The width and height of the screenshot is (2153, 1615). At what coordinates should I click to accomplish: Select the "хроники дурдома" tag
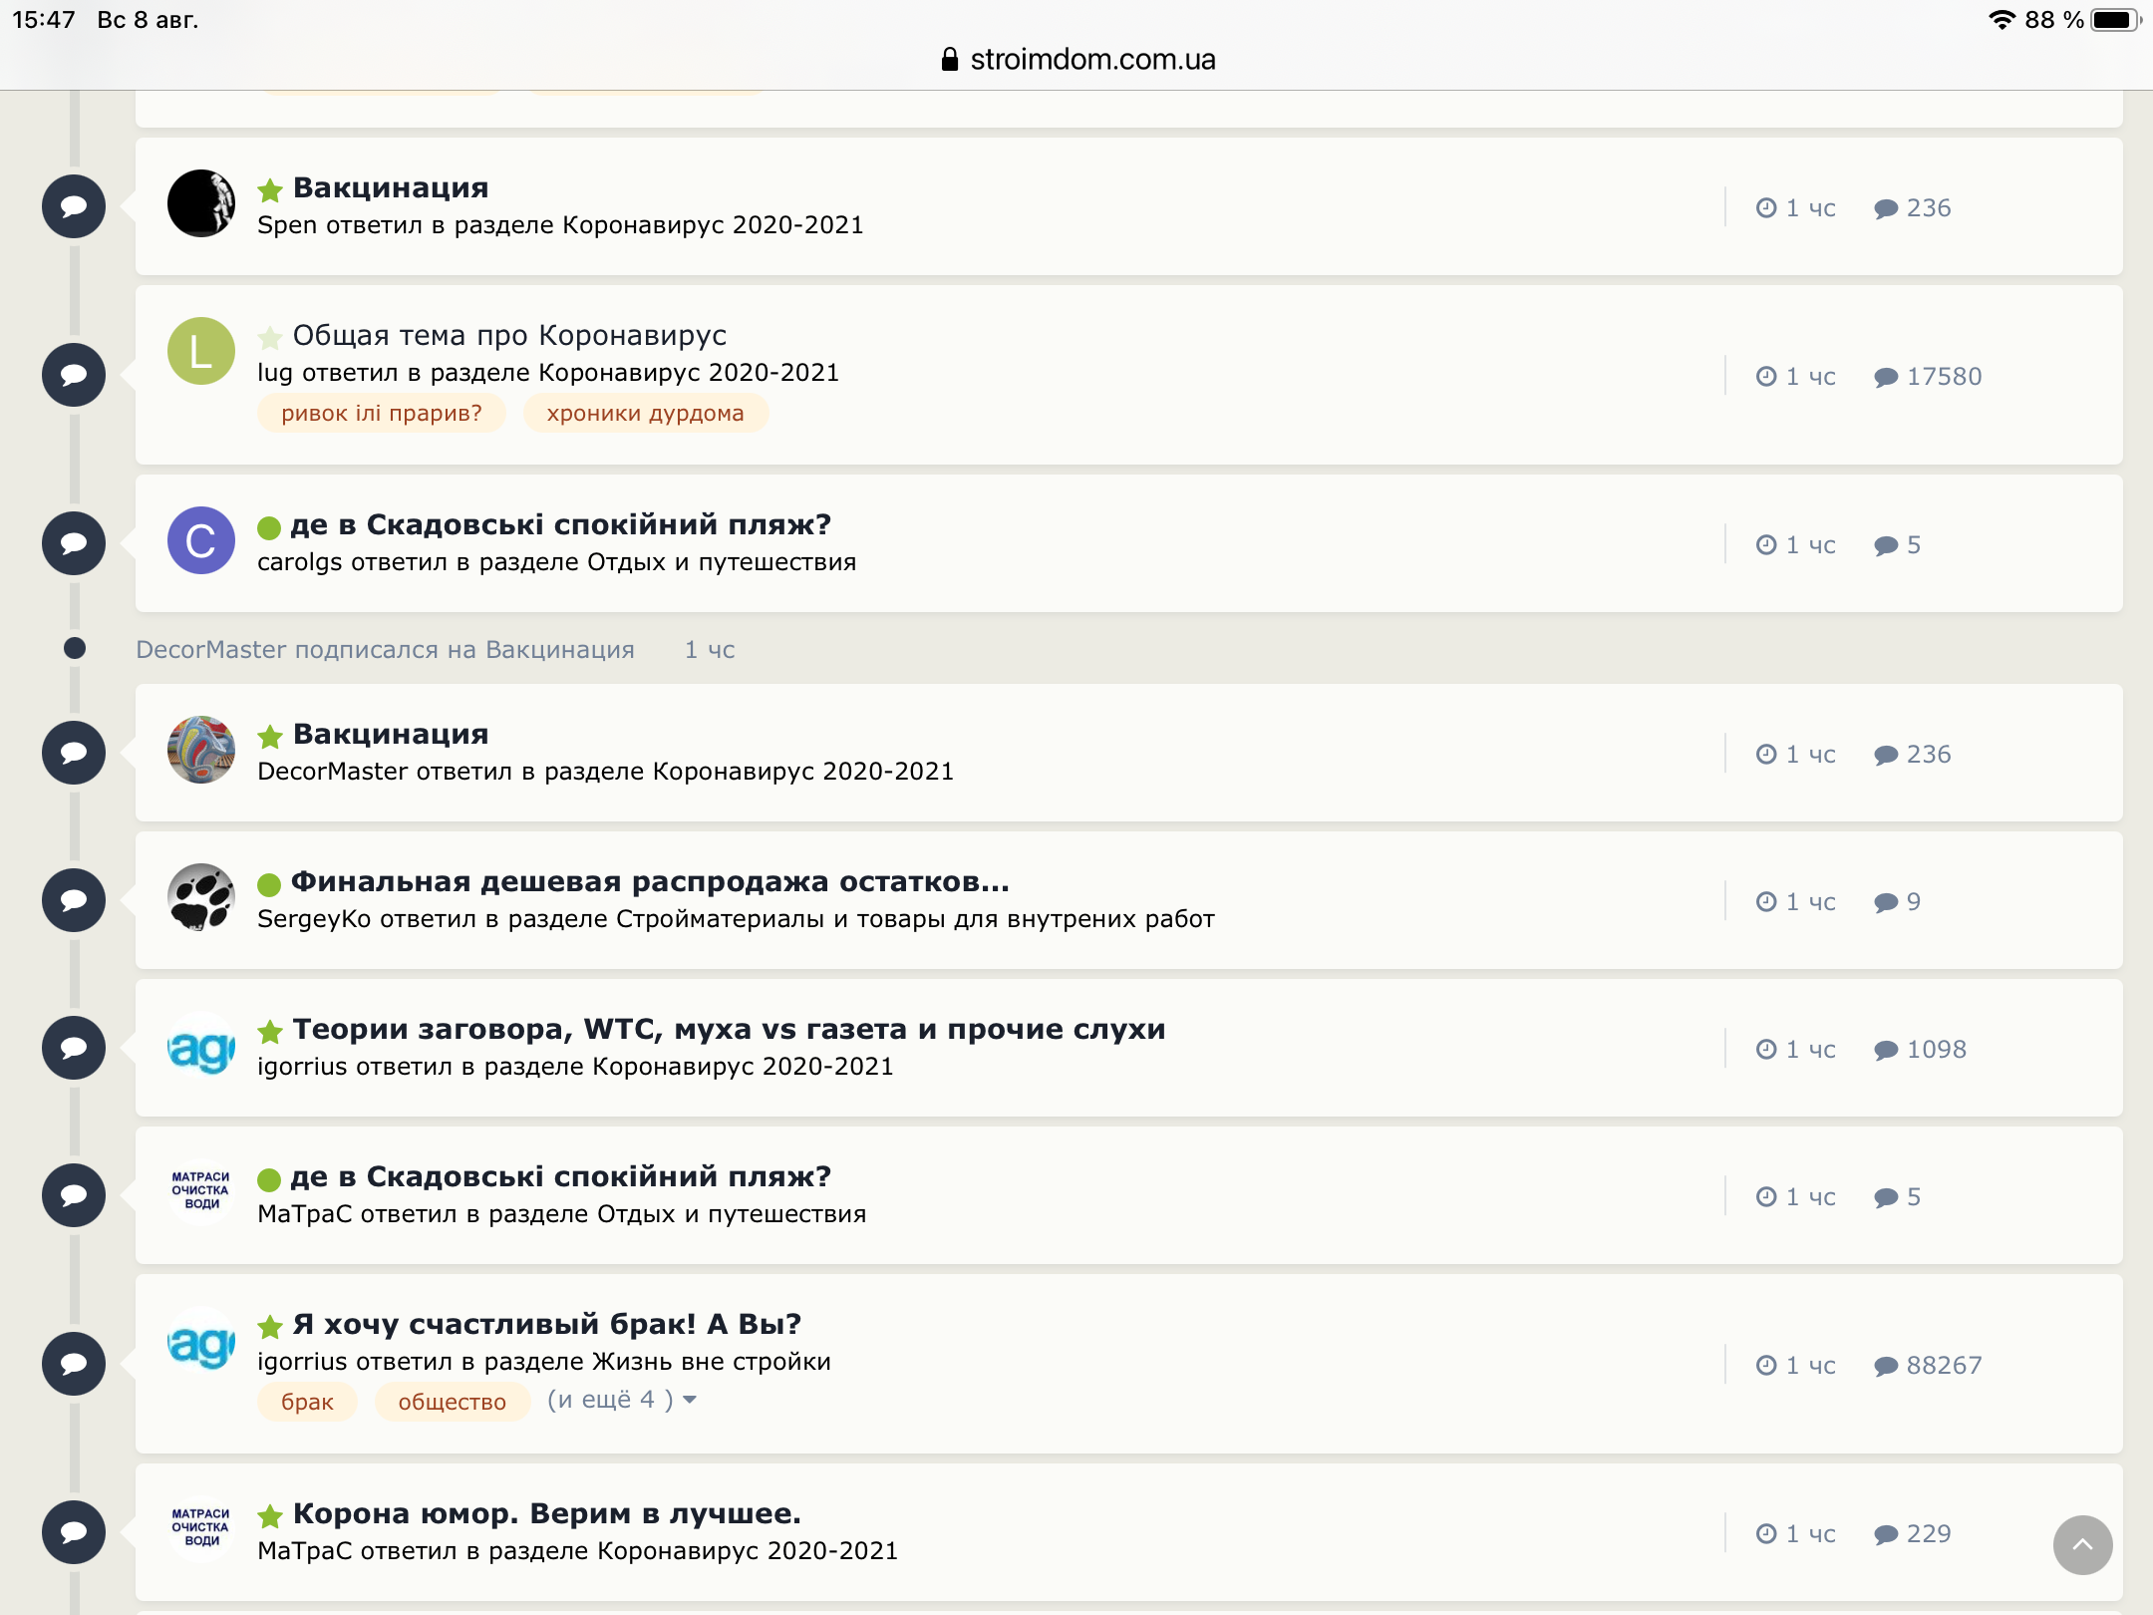pyautogui.click(x=646, y=413)
